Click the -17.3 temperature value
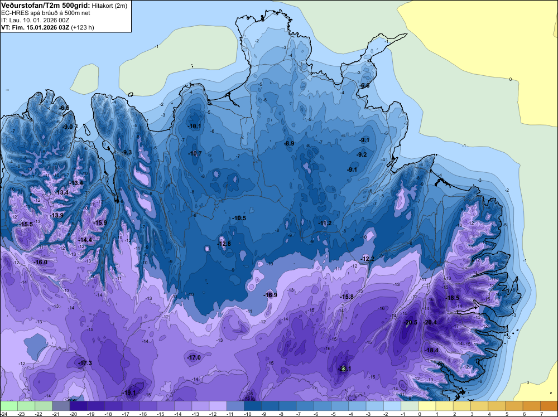 tap(85, 363)
